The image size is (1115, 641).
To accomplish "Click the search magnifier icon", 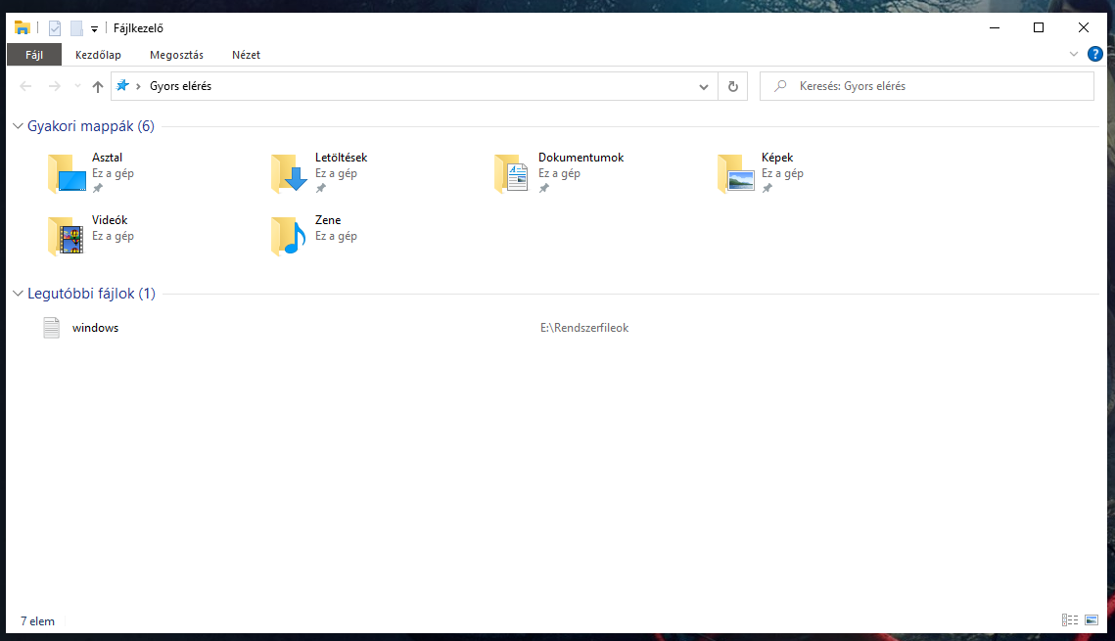I will click(x=780, y=86).
